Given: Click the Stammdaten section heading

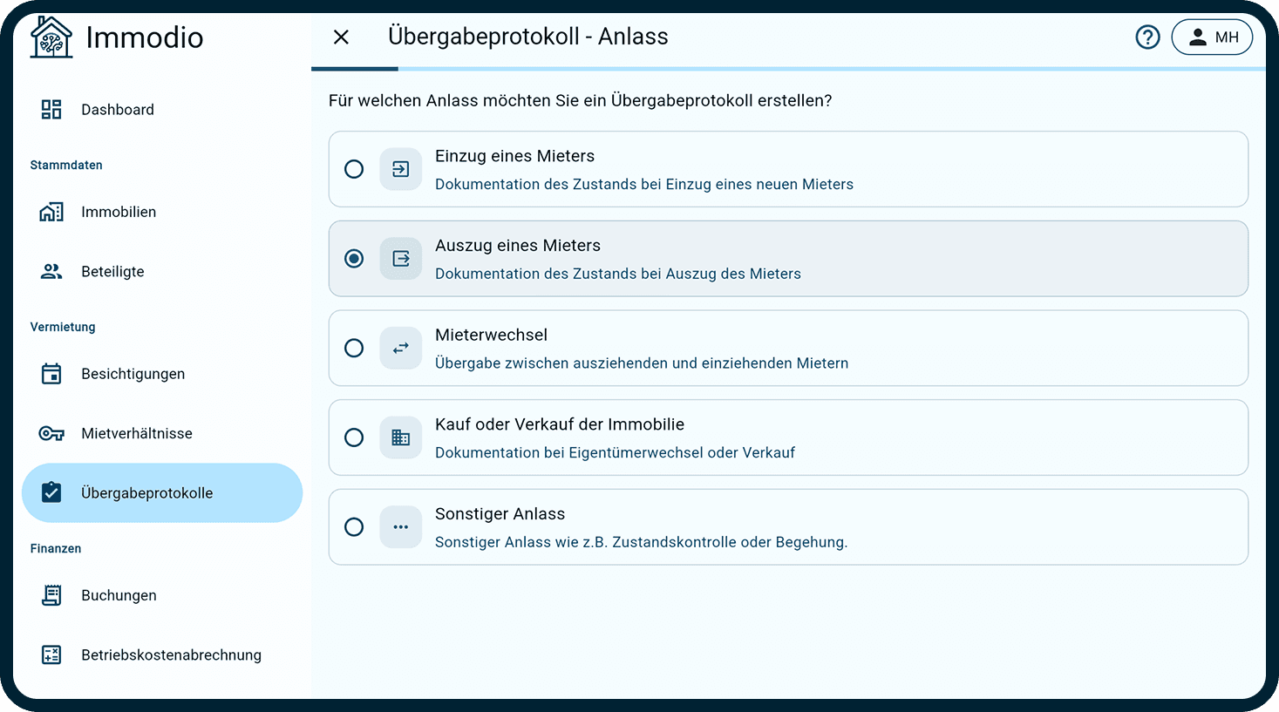Looking at the screenshot, I should click(x=66, y=165).
